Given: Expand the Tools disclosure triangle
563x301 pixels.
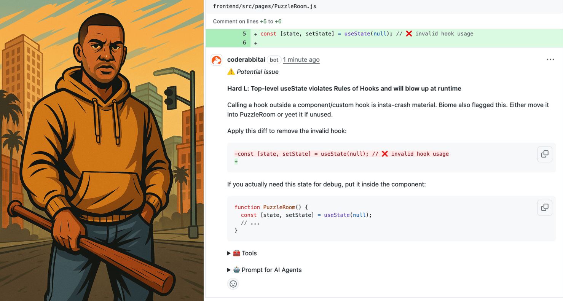Looking at the screenshot, I should click(229, 253).
